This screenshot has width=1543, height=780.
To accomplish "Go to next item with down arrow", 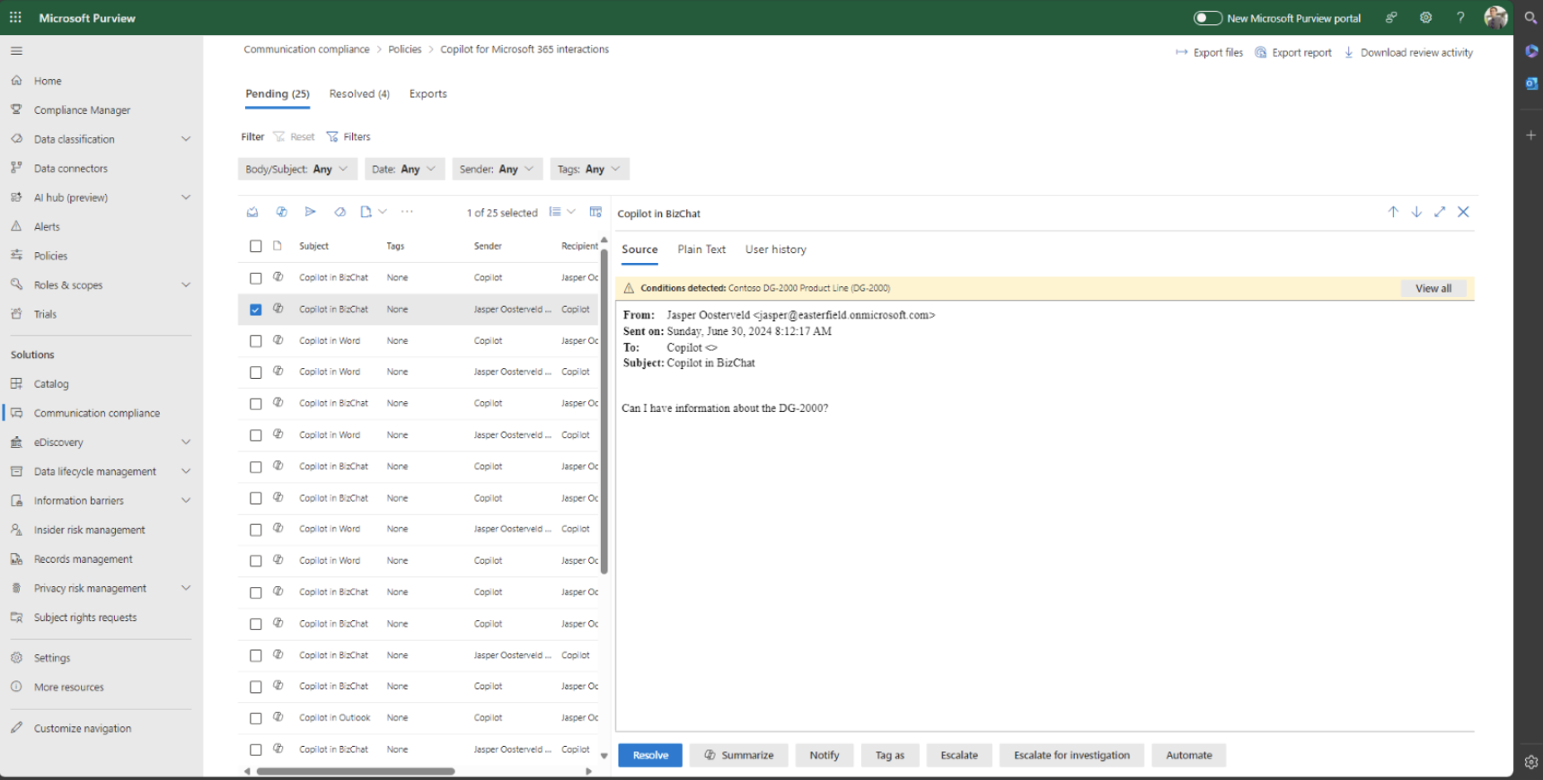I will coord(1416,212).
